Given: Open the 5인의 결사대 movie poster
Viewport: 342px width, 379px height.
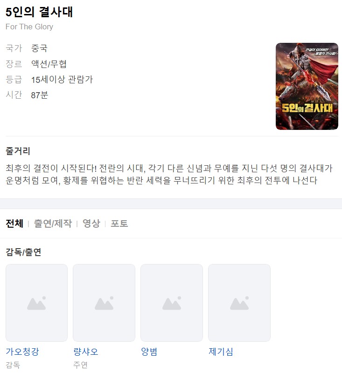Looking at the screenshot, I should tap(307, 86).
